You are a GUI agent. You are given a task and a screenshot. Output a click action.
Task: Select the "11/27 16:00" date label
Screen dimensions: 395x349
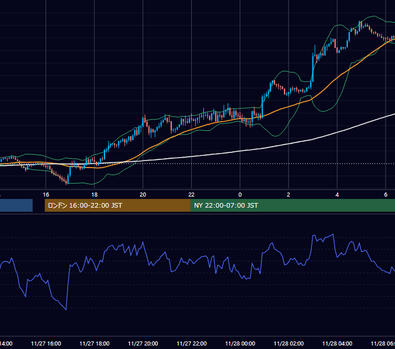tap(46, 344)
